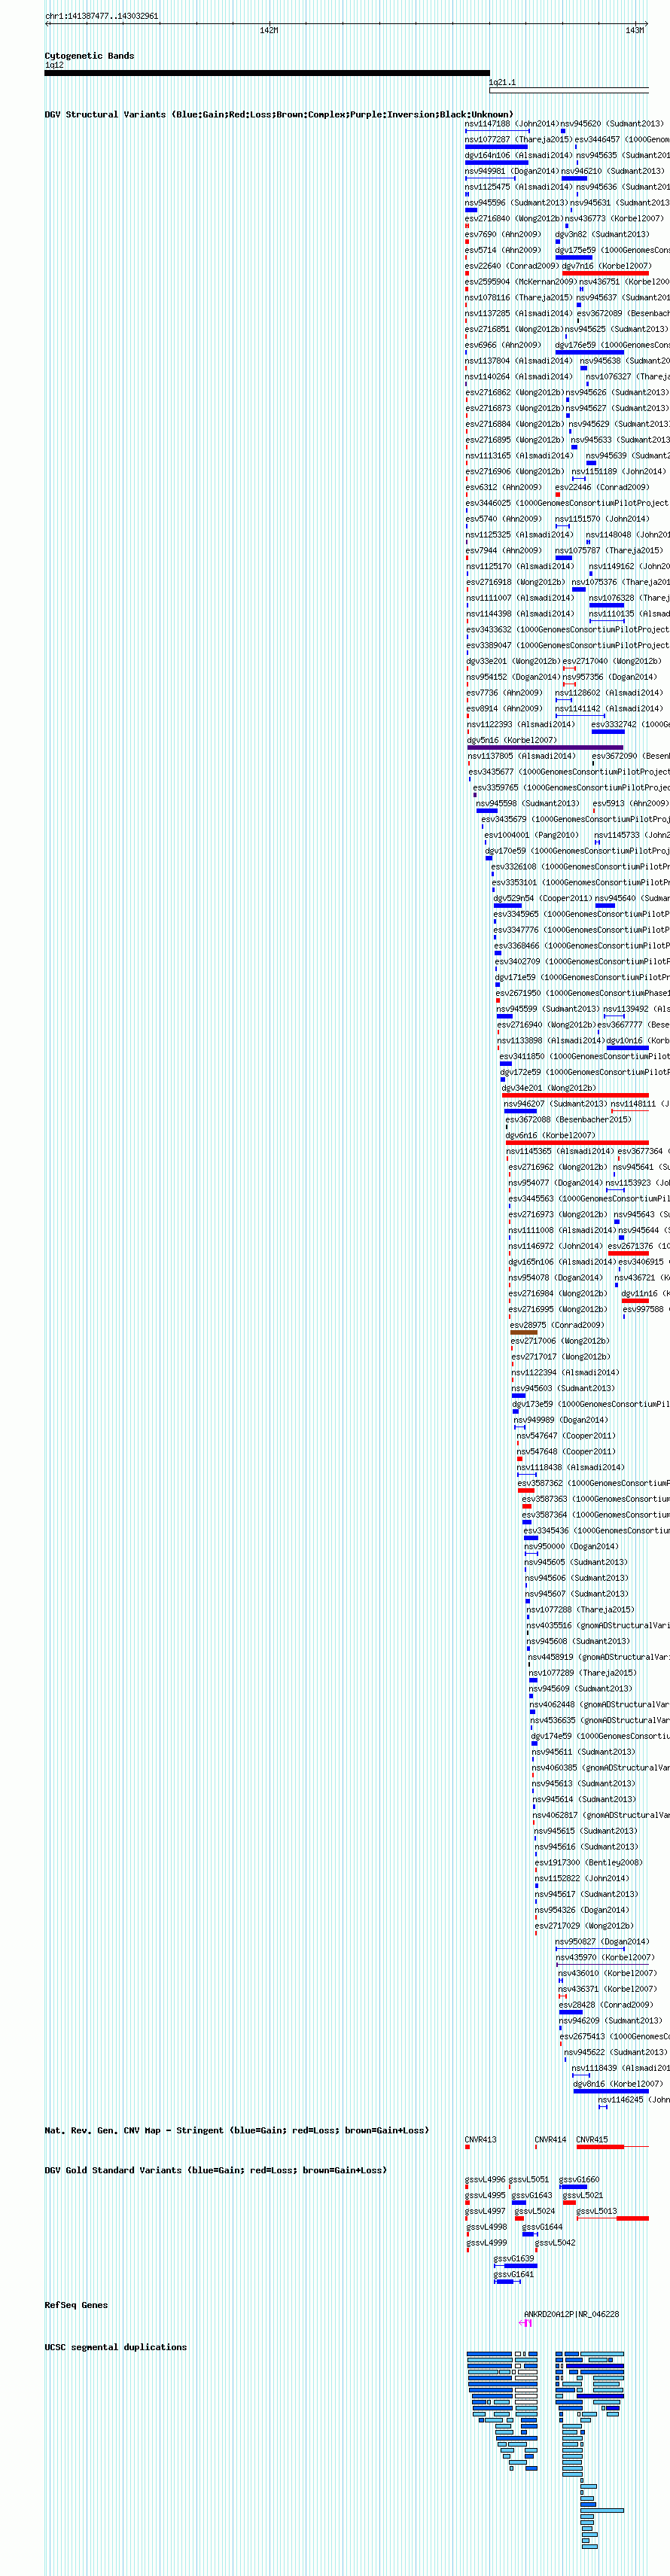This screenshot has width=670, height=2576.
Task: Click the red dgv7n16 (Korbel2007) loss bar
Action: coord(605,273)
